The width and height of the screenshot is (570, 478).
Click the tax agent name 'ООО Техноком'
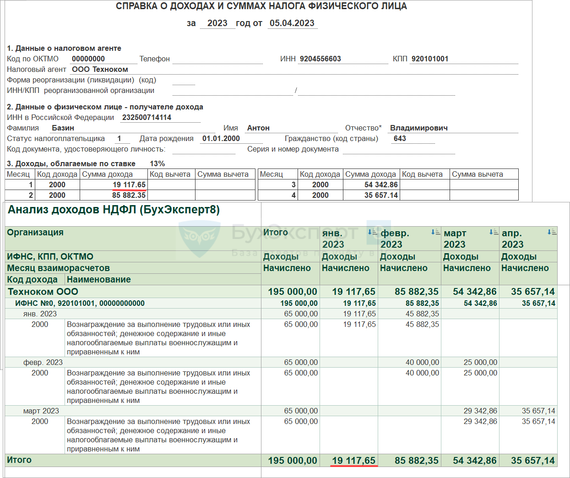pyautogui.click(x=100, y=69)
